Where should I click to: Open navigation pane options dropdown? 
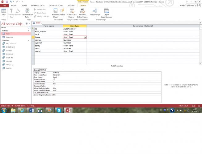[27, 24]
